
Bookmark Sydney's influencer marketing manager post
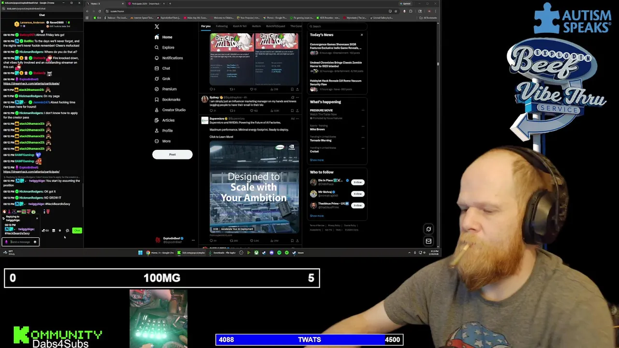[x=292, y=111]
